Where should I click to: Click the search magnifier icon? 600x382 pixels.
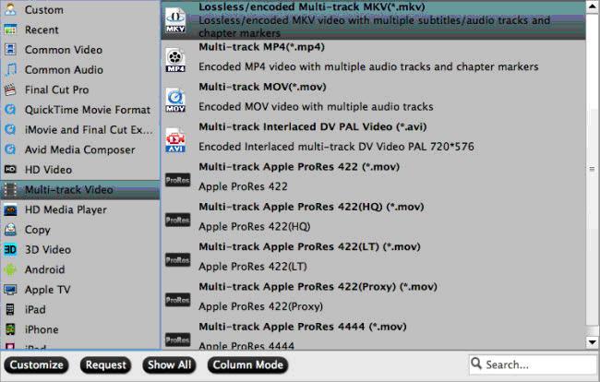click(x=476, y=364)
